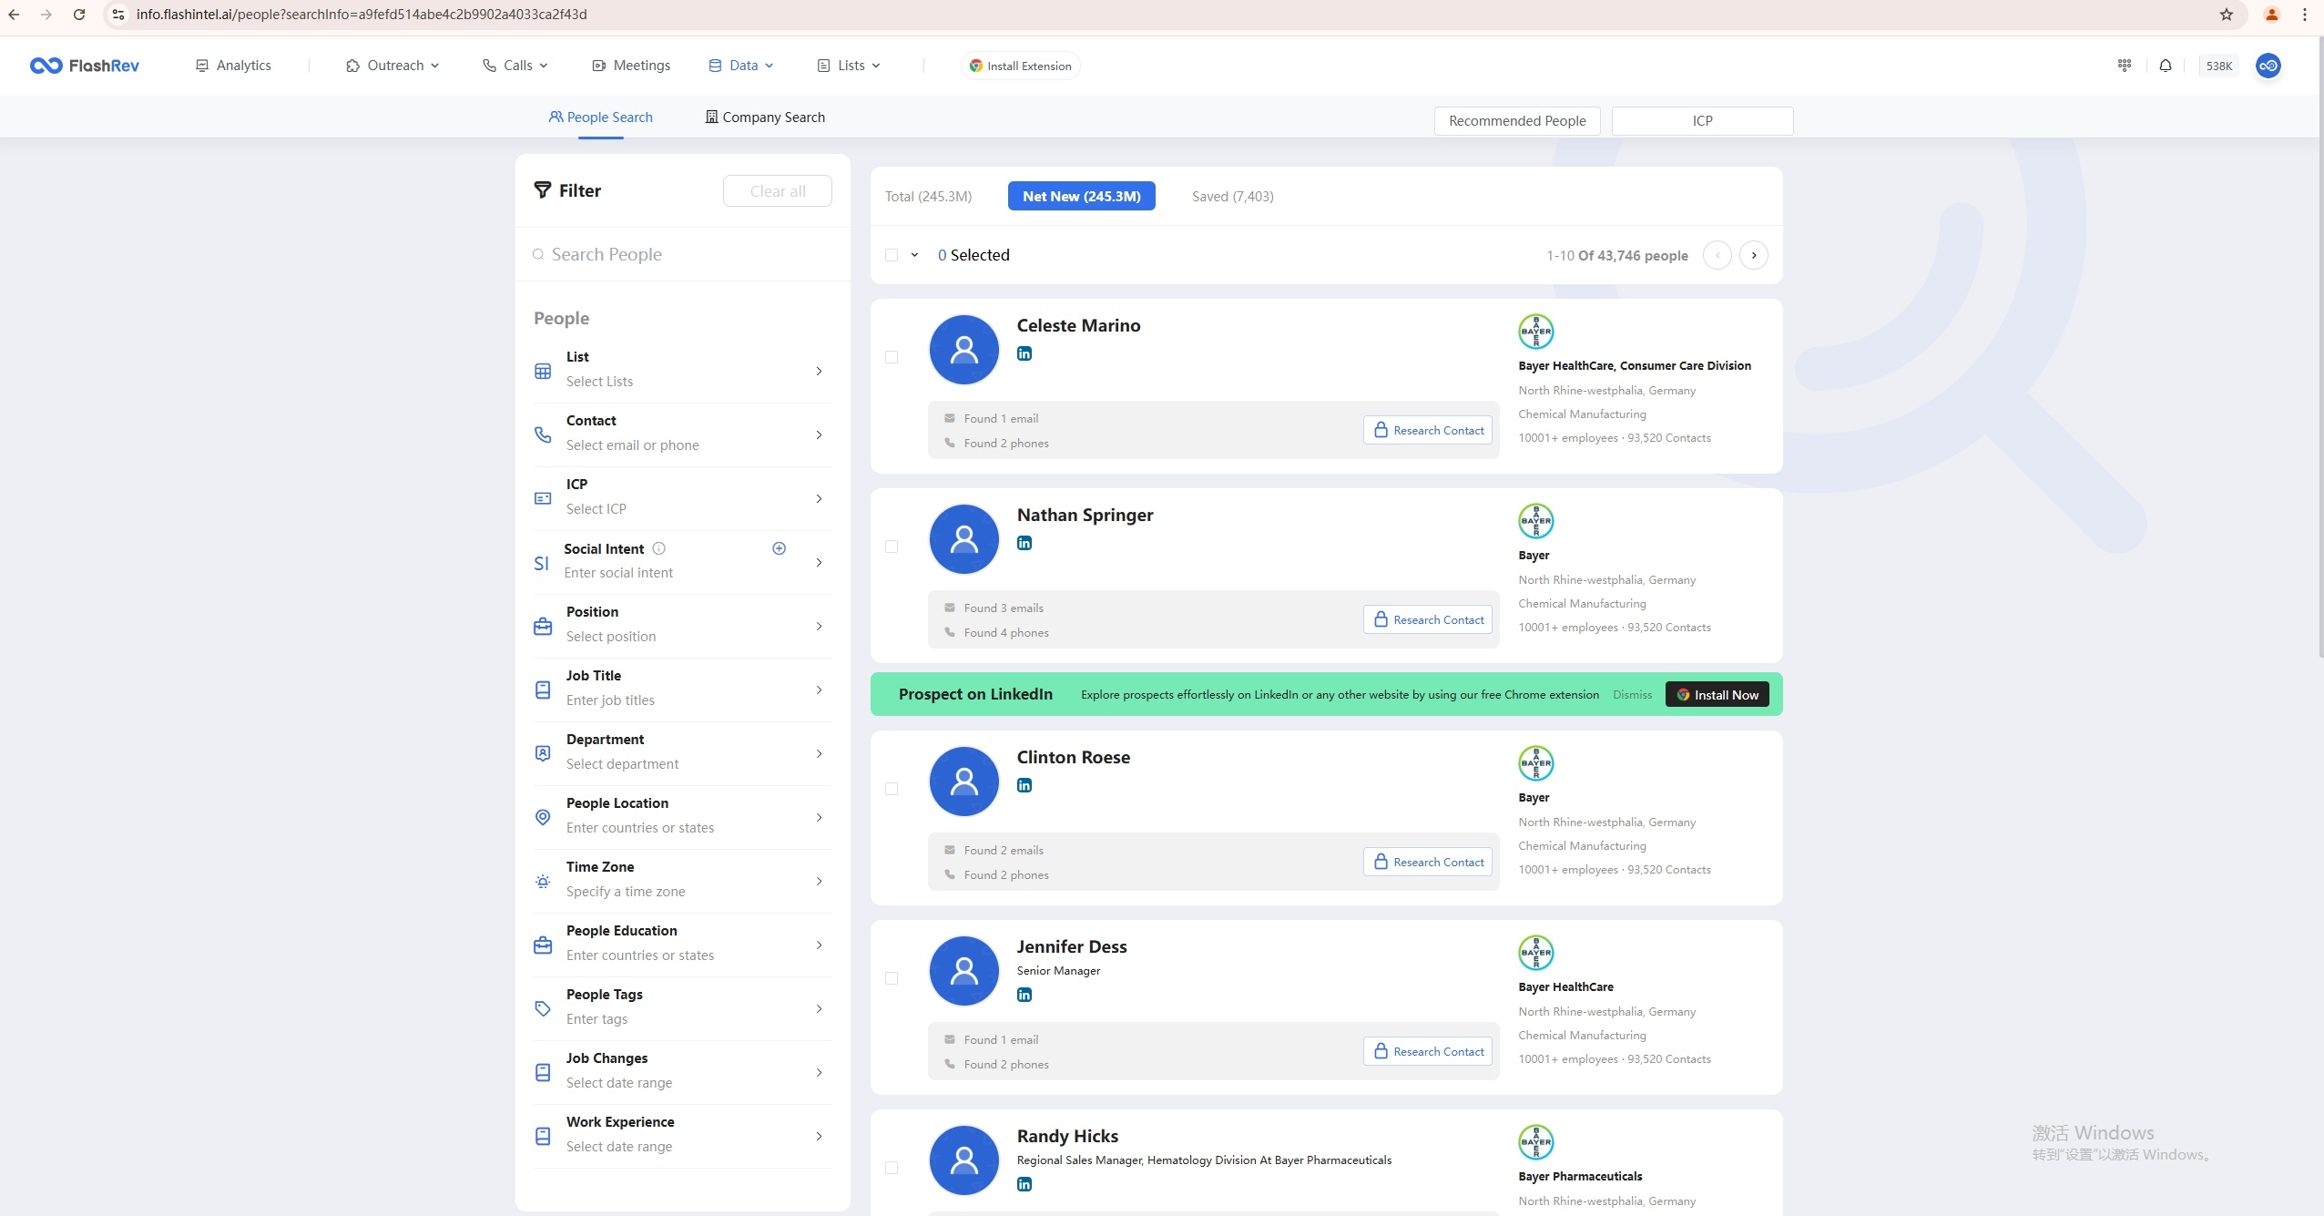This screenshot has width=2324, height=1216.
Task: Open the apps grid icon
Action: tap(2125, 66)
